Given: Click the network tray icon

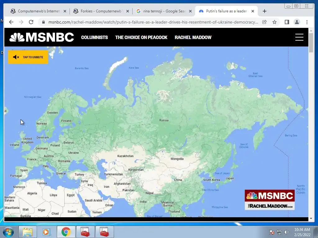Looking at the screenshot, I should (x=279, y=232).
